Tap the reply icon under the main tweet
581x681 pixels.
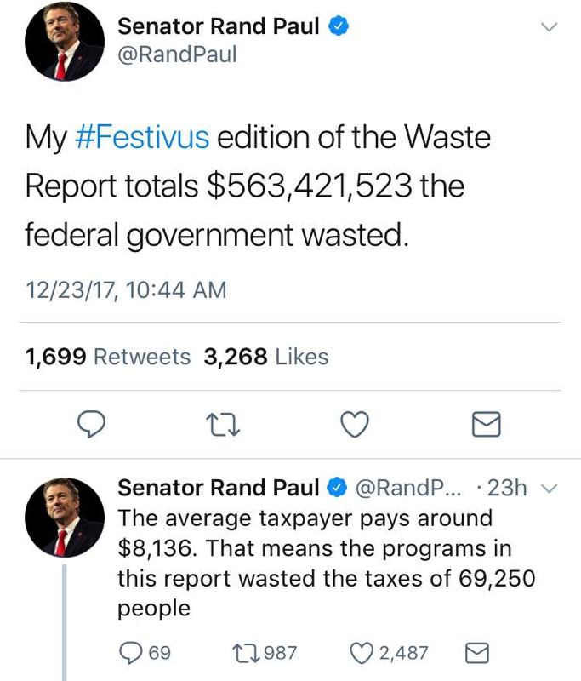tap(91, 424)
